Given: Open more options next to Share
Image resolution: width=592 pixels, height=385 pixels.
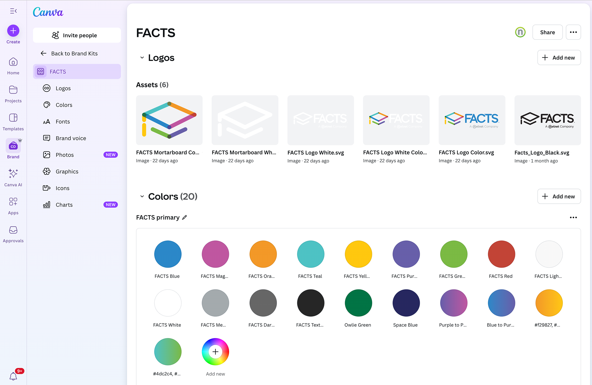Looking at the screenshot, I should [573, 32].
